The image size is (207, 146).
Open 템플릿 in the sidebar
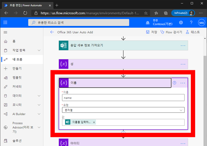[22, 78]
